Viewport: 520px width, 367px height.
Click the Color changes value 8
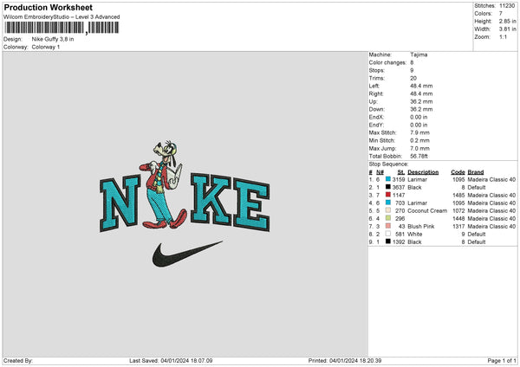coord(412,62)
